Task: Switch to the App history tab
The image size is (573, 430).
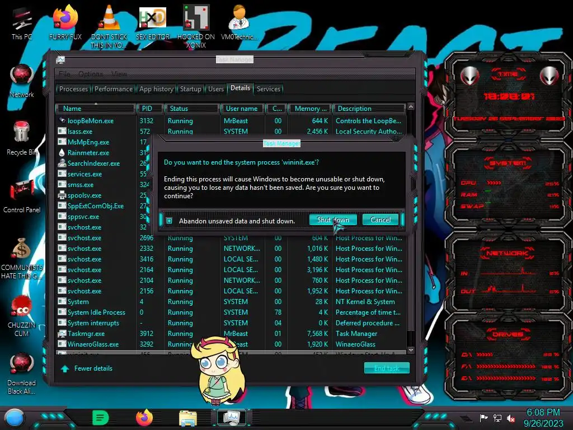Action: click(156, 89)
